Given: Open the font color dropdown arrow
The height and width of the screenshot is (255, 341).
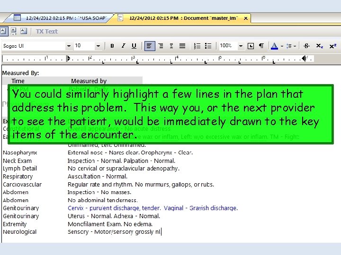Looking at the screenshot, I should pos(282,46).
